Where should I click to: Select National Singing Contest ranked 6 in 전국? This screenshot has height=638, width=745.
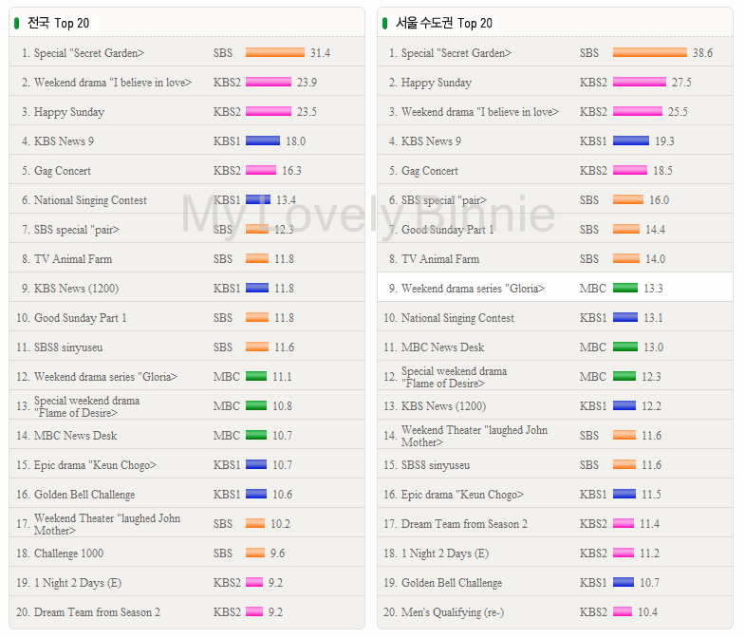(x=90, y=200)
